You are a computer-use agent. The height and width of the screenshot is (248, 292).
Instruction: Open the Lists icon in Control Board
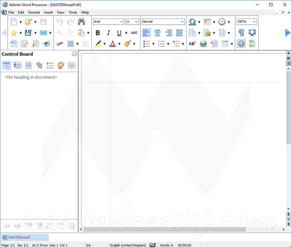pyautogui.click(x=50, y=65)
